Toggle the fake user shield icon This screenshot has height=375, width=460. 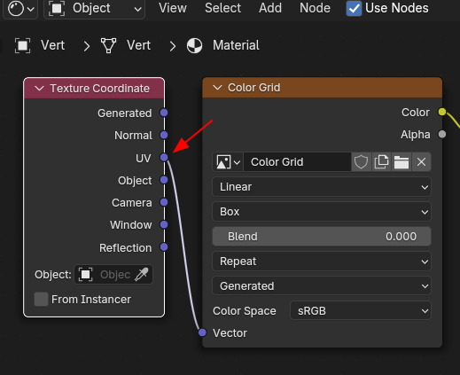click(x=361, y=162)
